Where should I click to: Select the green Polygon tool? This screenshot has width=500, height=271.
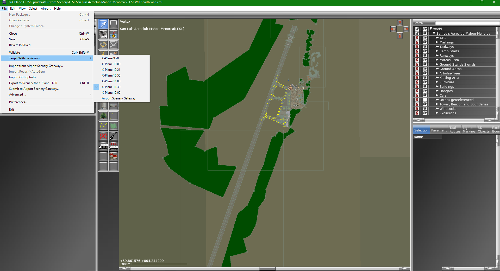coord(114,126)
